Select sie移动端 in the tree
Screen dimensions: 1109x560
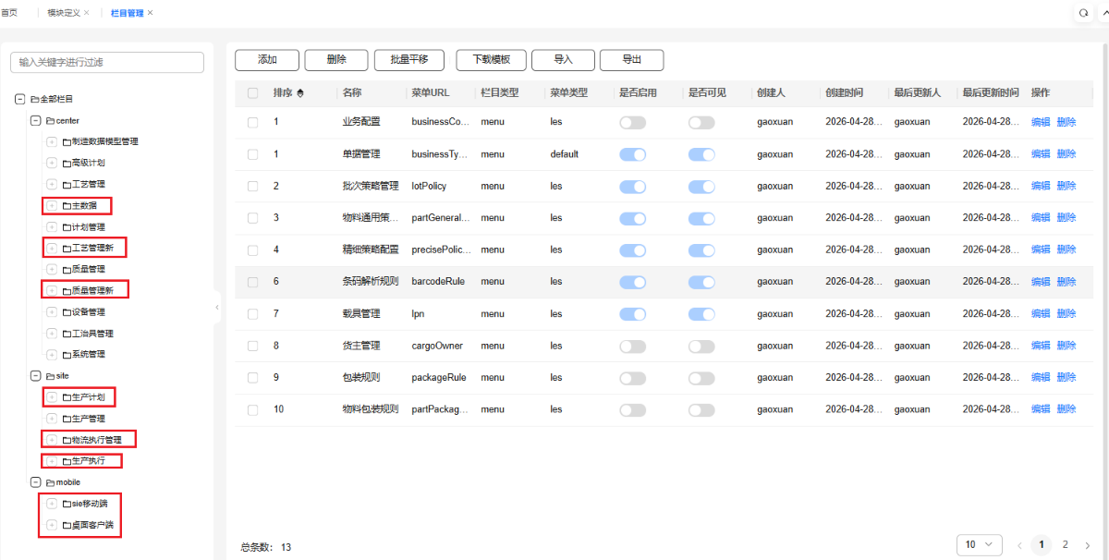pos(91,504)
